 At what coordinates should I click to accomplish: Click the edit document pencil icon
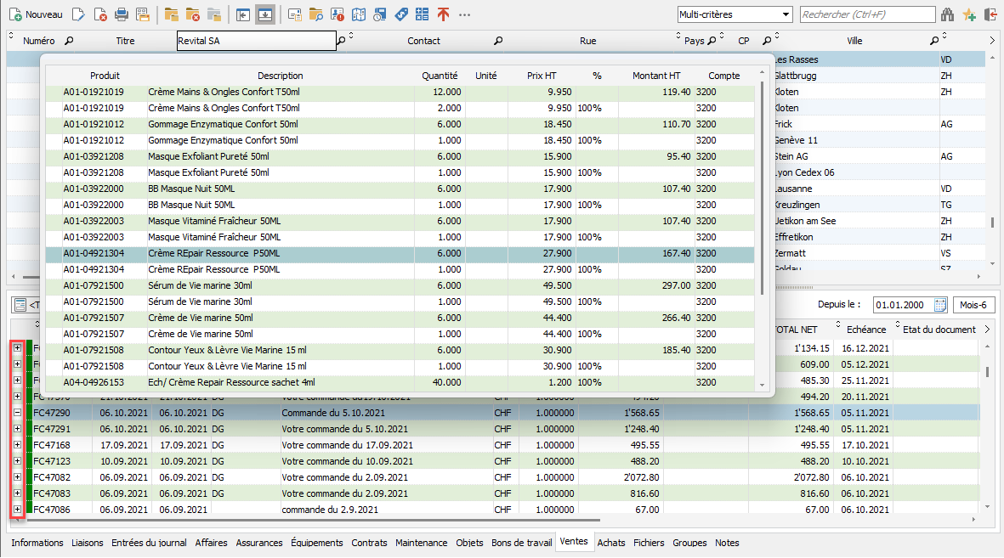click(x=78, y=14)
